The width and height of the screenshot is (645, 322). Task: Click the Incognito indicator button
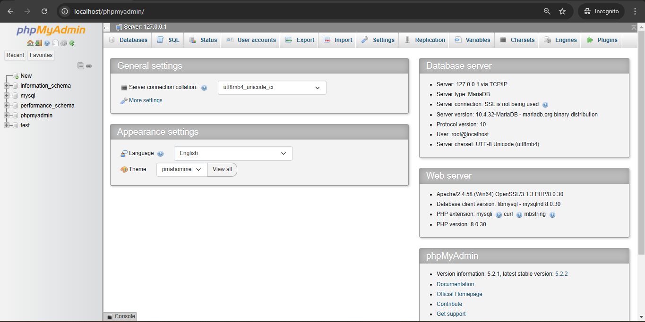coord(602,11)
